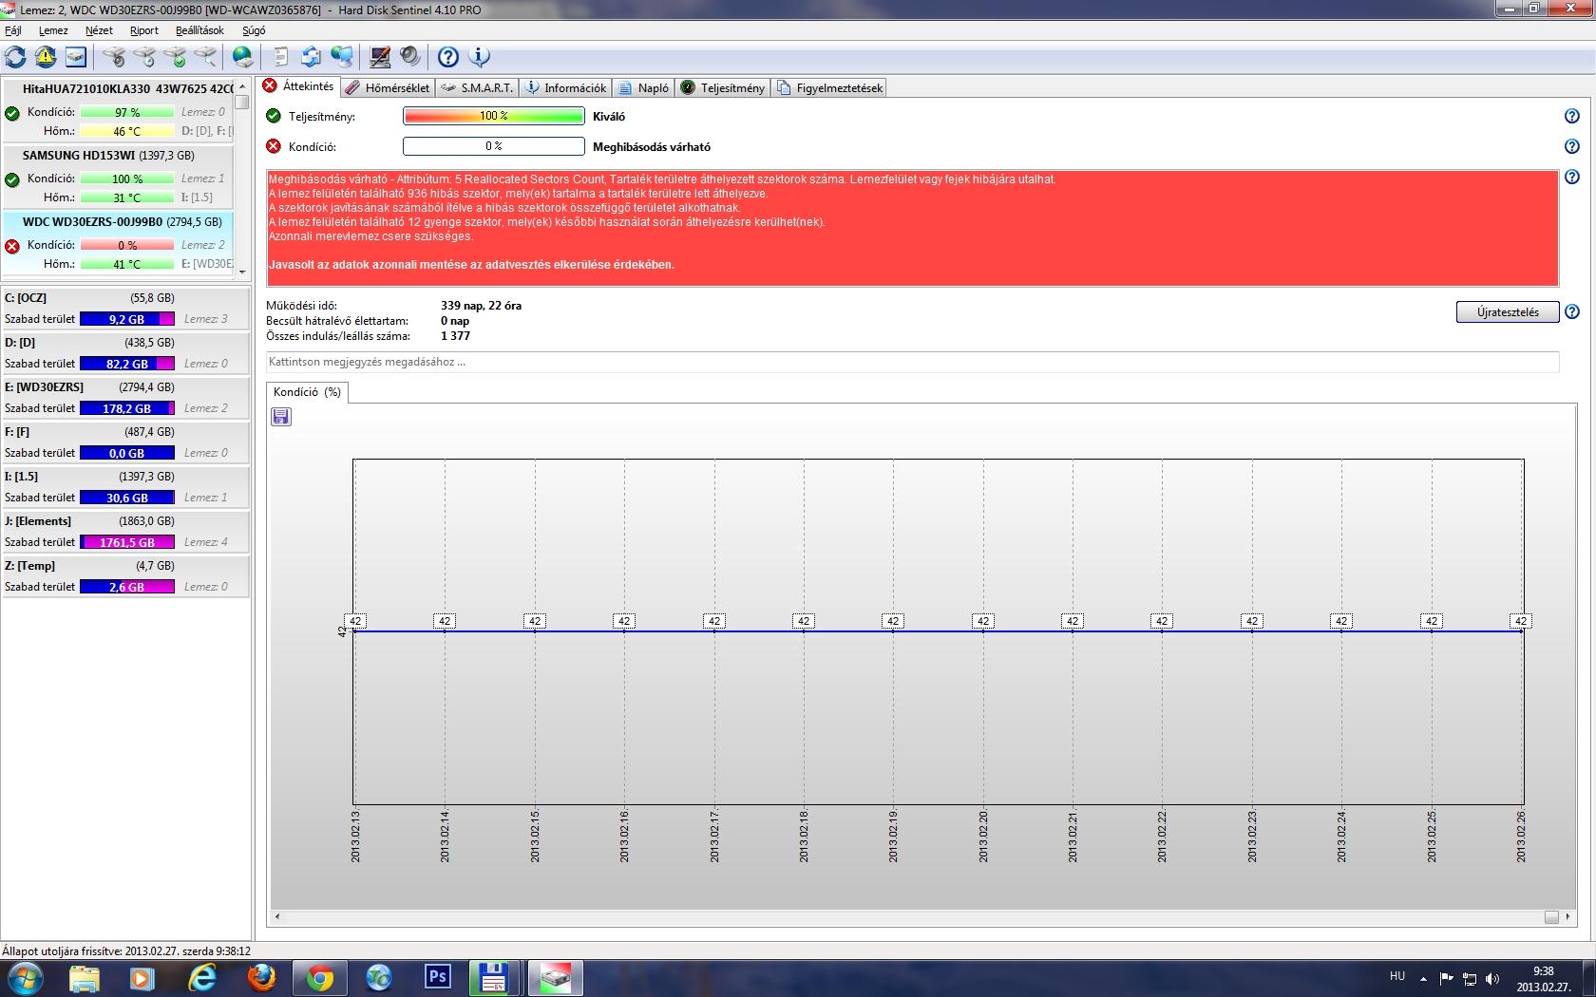This screenshot has width=1596, height=997.
Task: Click the send report refresh-mail icon
Action: tap(311, 57)
